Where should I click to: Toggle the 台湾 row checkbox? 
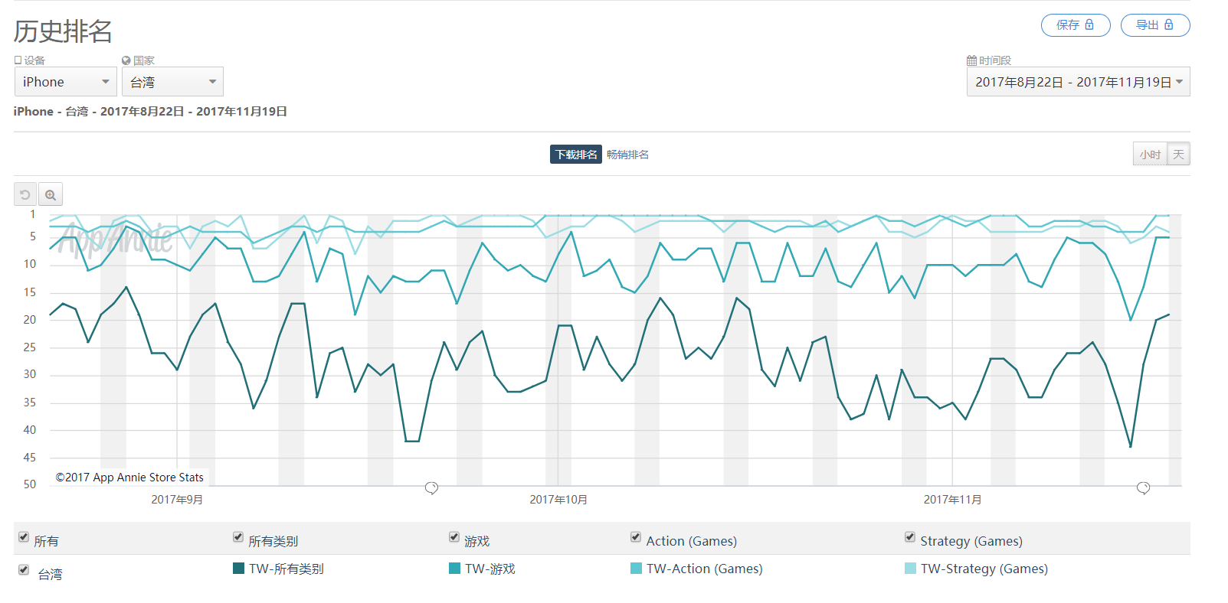tap(24, 570)
